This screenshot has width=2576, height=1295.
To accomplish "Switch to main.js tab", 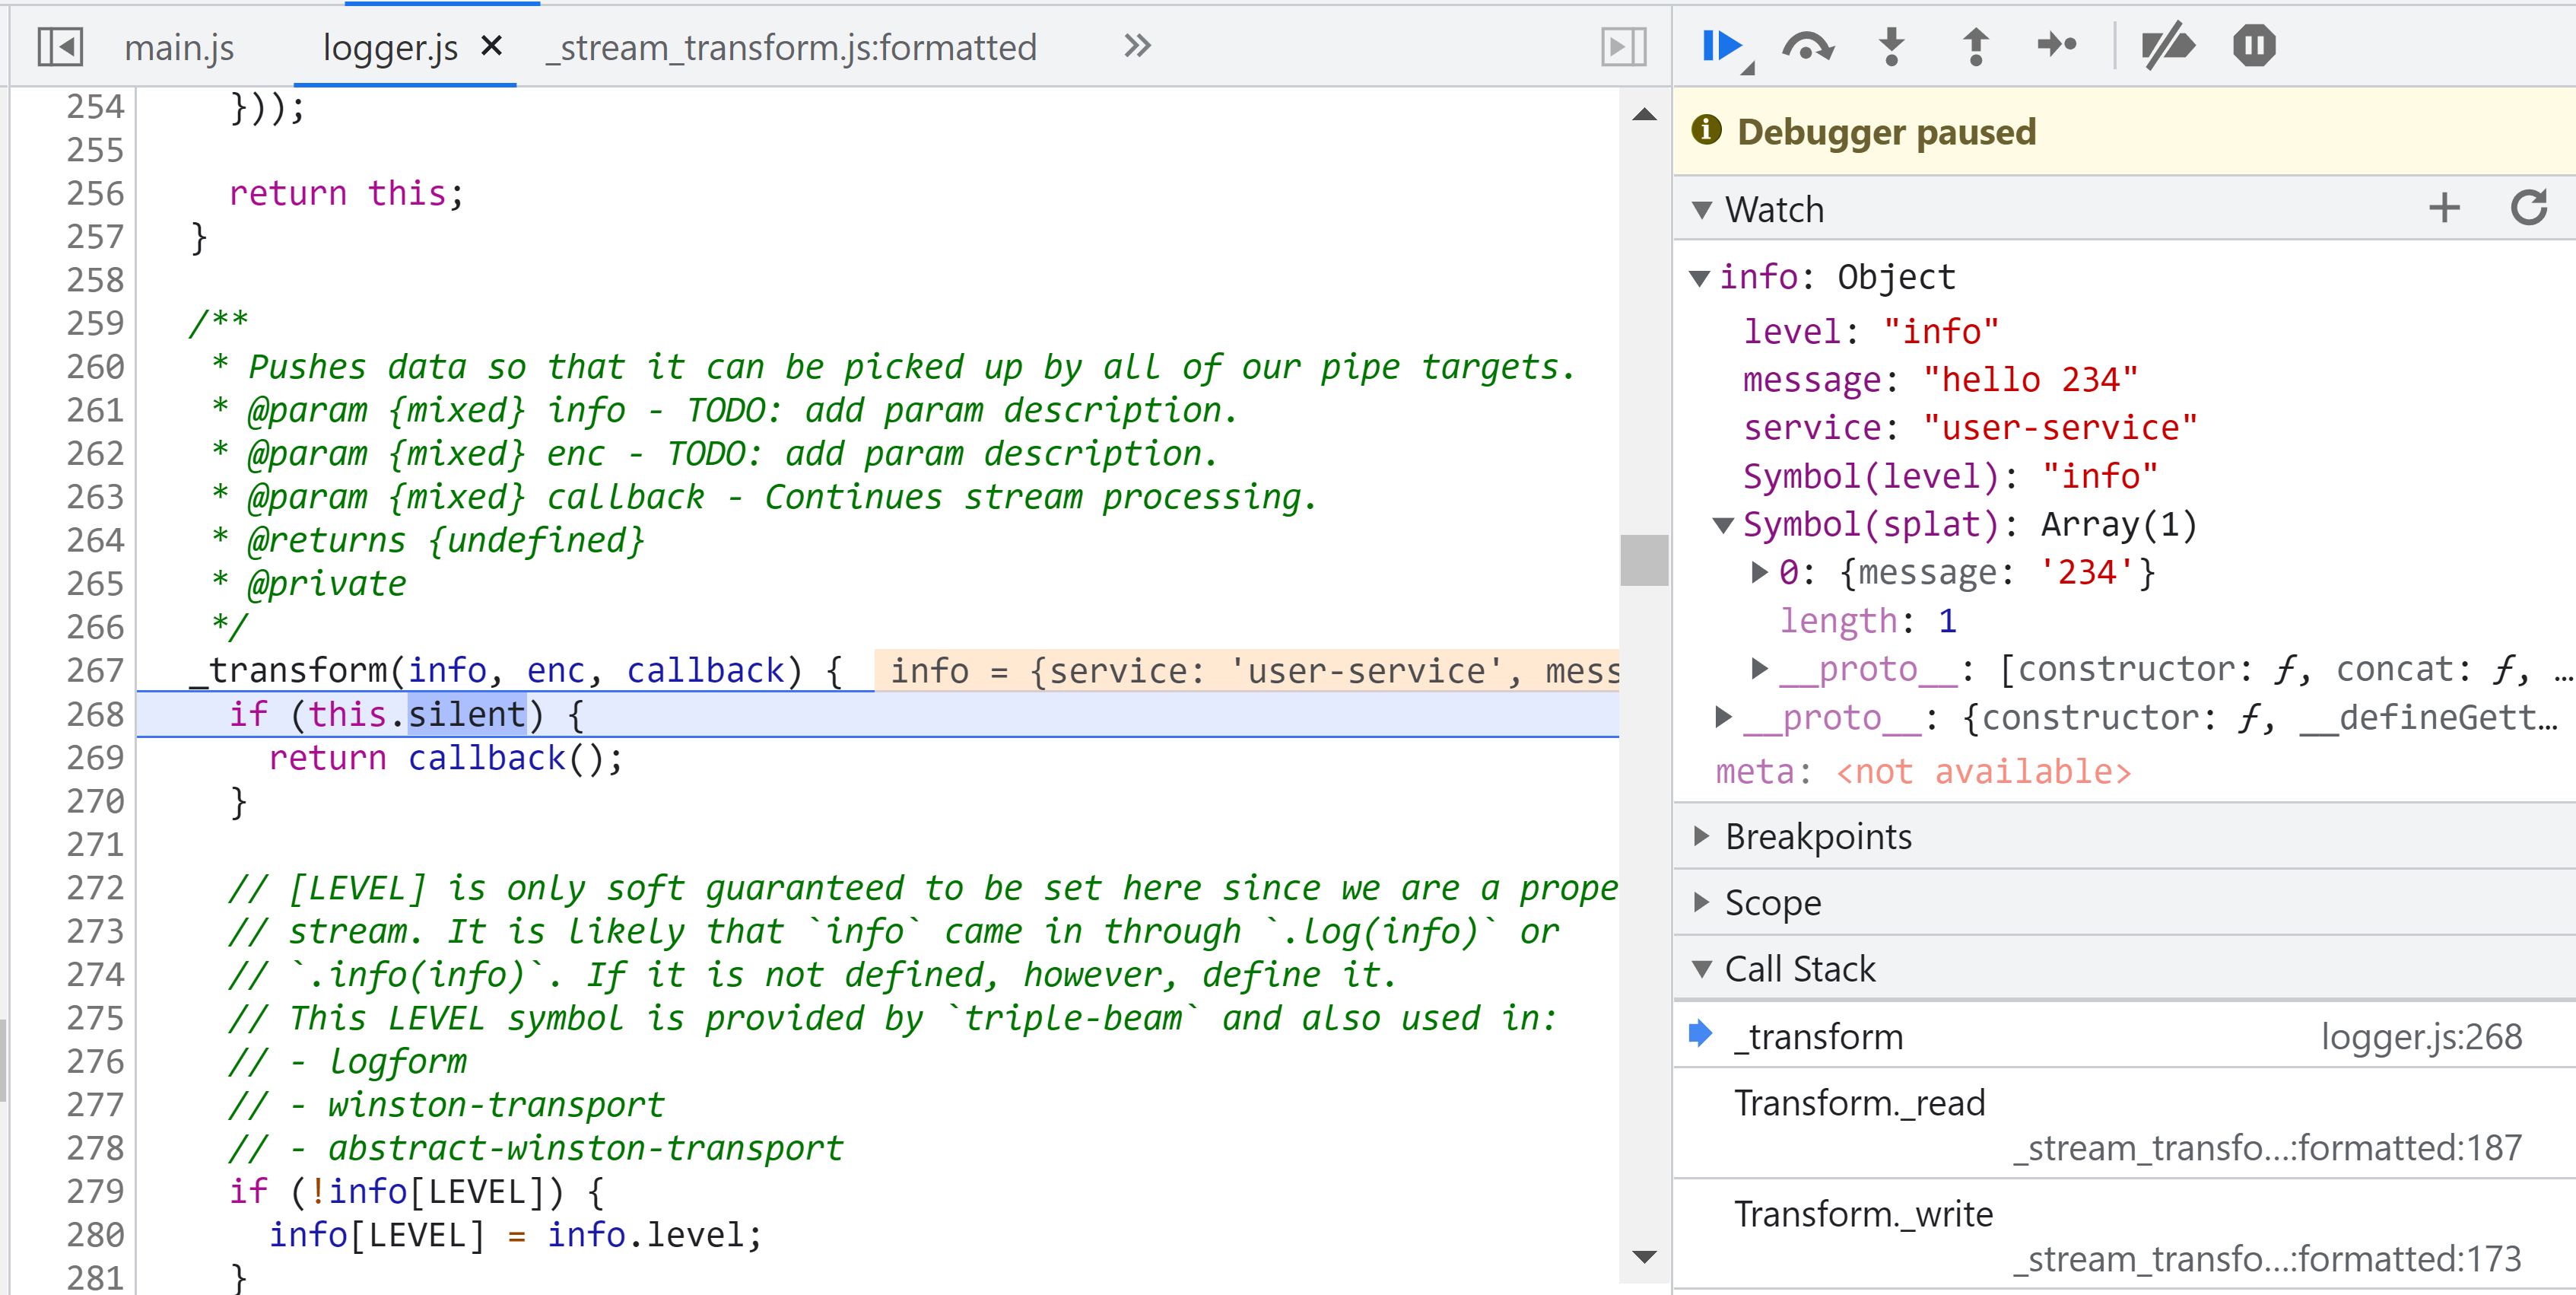I will pyautogui.click(x=179, y=47).
